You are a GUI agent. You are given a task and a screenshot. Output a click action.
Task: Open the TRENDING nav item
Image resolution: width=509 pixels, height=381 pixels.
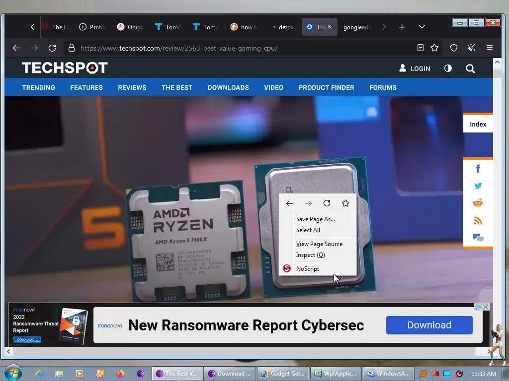click(38, 87)
